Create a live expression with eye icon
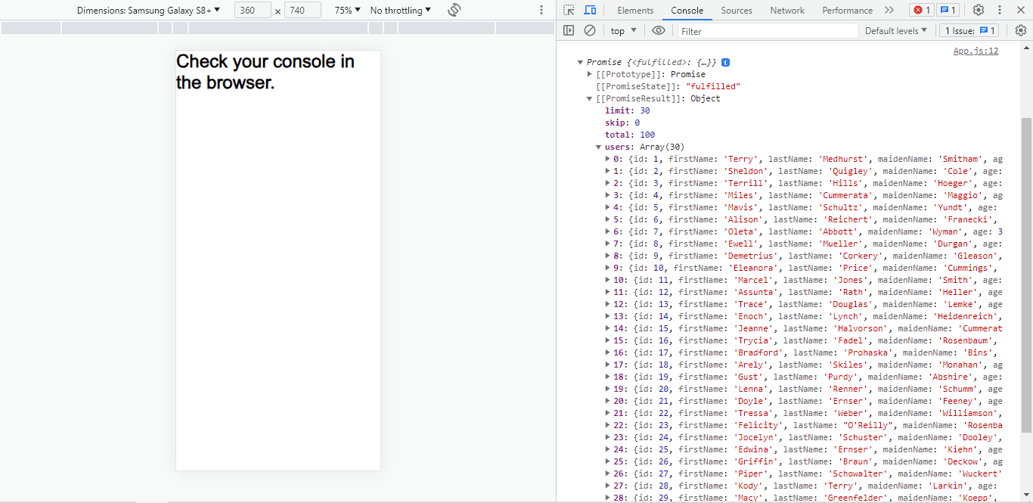 (x=659, y=30)
